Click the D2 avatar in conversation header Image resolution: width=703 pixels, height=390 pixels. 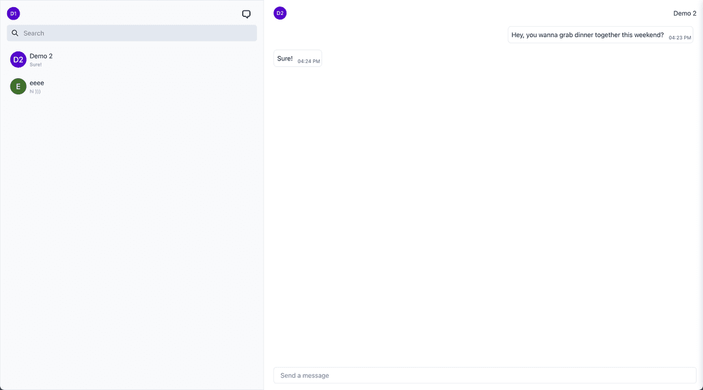click(x=279, y=12)
